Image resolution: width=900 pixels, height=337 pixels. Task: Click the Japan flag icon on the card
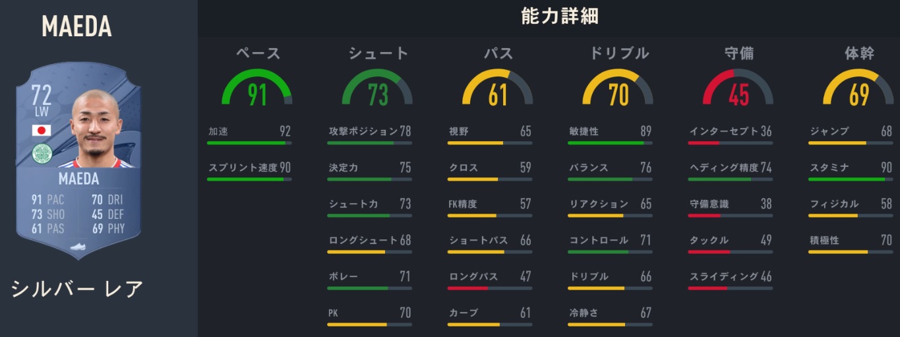click(x=42, y=131)
